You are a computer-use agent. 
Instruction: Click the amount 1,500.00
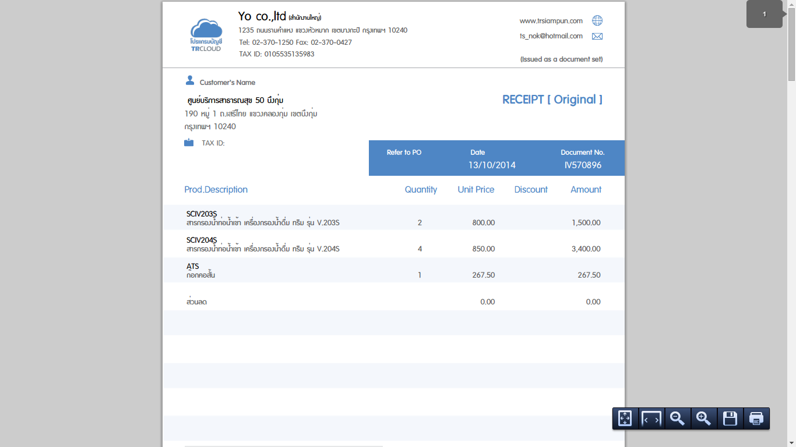pyautogui.click(x=586, y=223)
